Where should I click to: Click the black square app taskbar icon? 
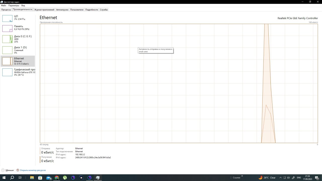click(81, 177)
